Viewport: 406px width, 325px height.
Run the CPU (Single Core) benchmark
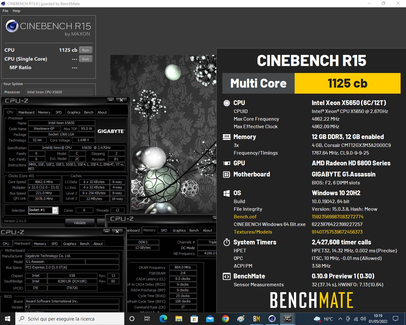tap(86, 59)
